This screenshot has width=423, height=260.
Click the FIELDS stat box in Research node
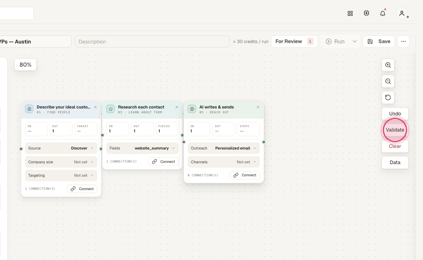tap(167, 129)
